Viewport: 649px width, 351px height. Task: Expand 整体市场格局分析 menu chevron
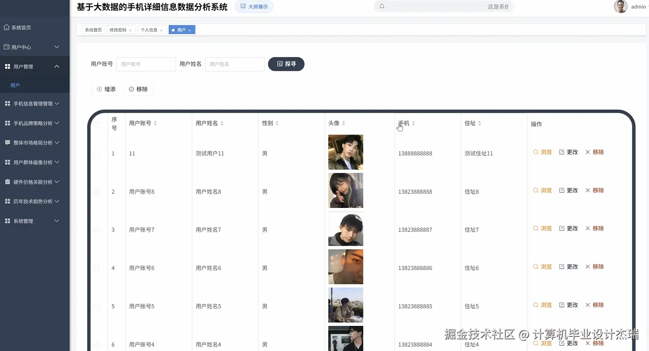click(57, 143)
